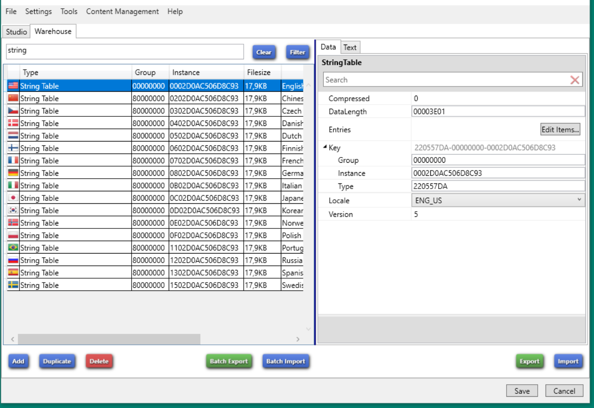Click the Norwegian flag icon

13,223
